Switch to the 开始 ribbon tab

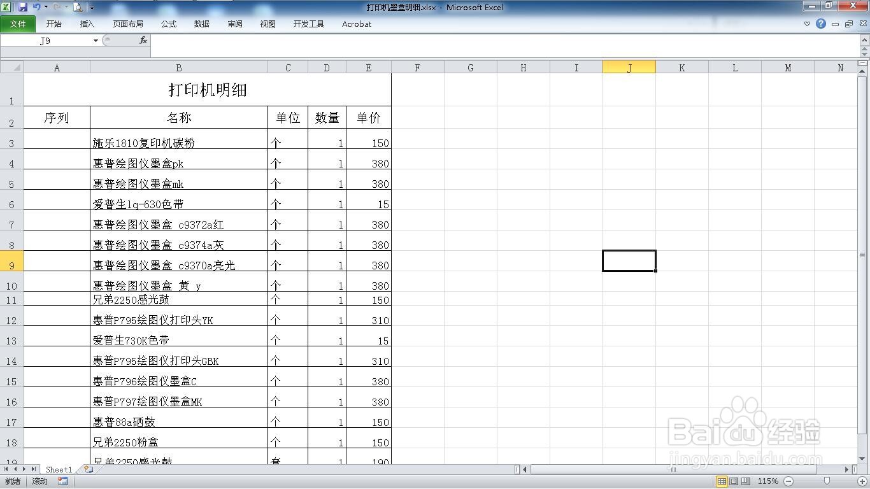coord(54,24)
